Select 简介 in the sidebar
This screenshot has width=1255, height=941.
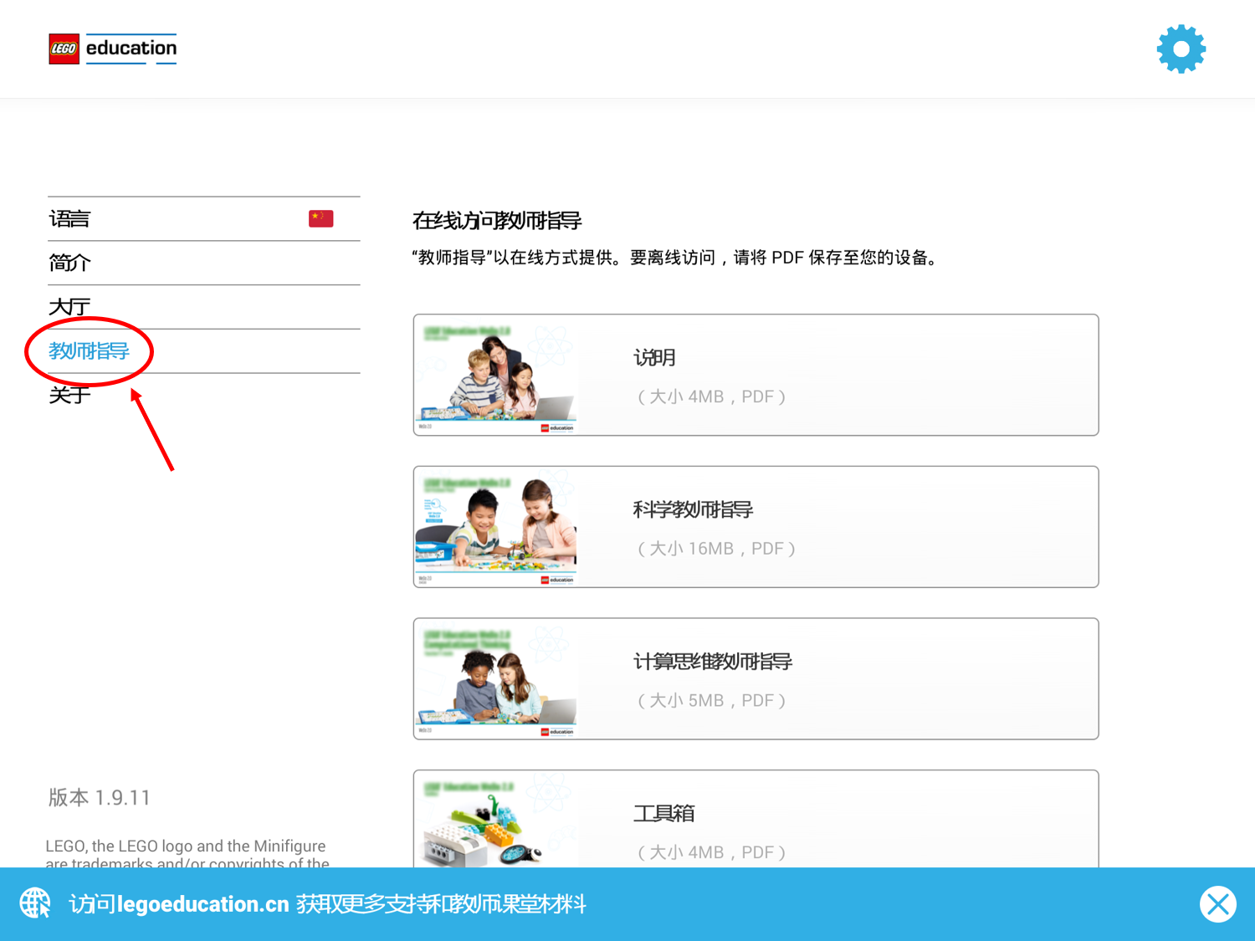pyautogui.click(x=69, y=263)
